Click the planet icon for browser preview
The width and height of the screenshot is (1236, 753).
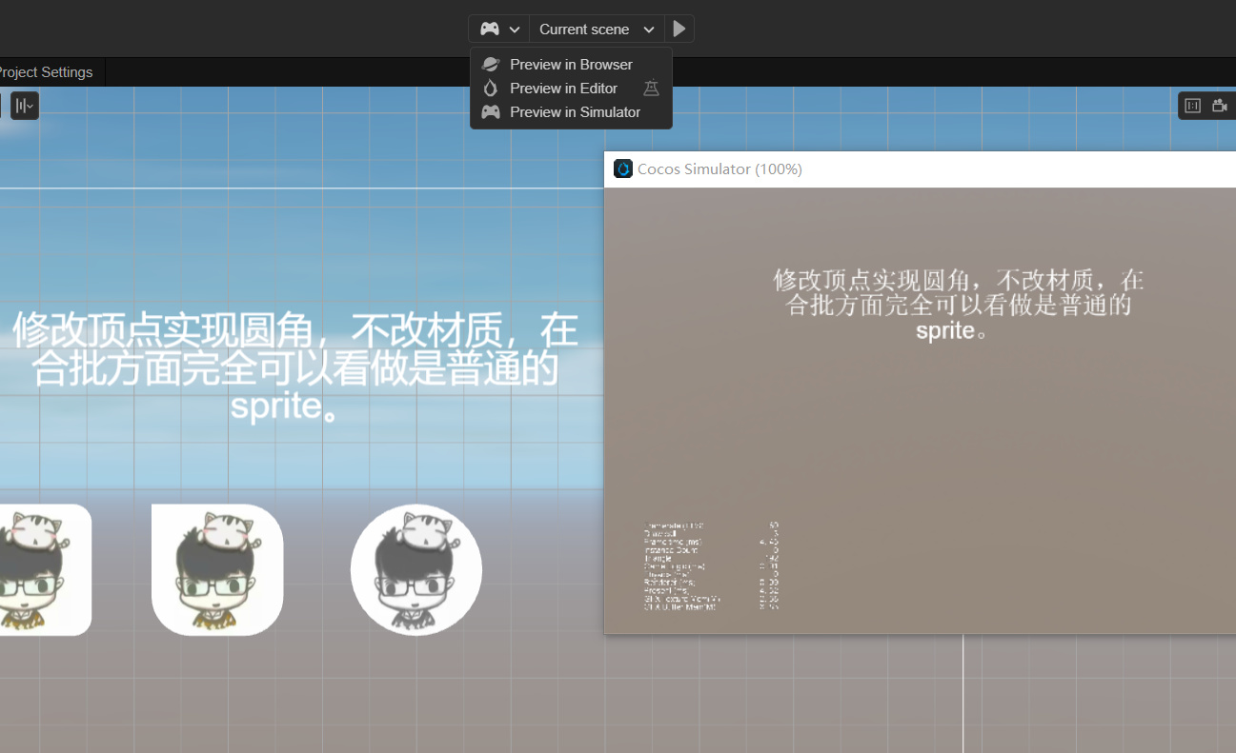(491, 65)
